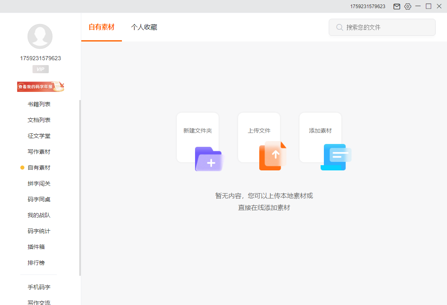Click 添加素材 card label
Viewport: 447px width, 305px height.
click(321, 131)
